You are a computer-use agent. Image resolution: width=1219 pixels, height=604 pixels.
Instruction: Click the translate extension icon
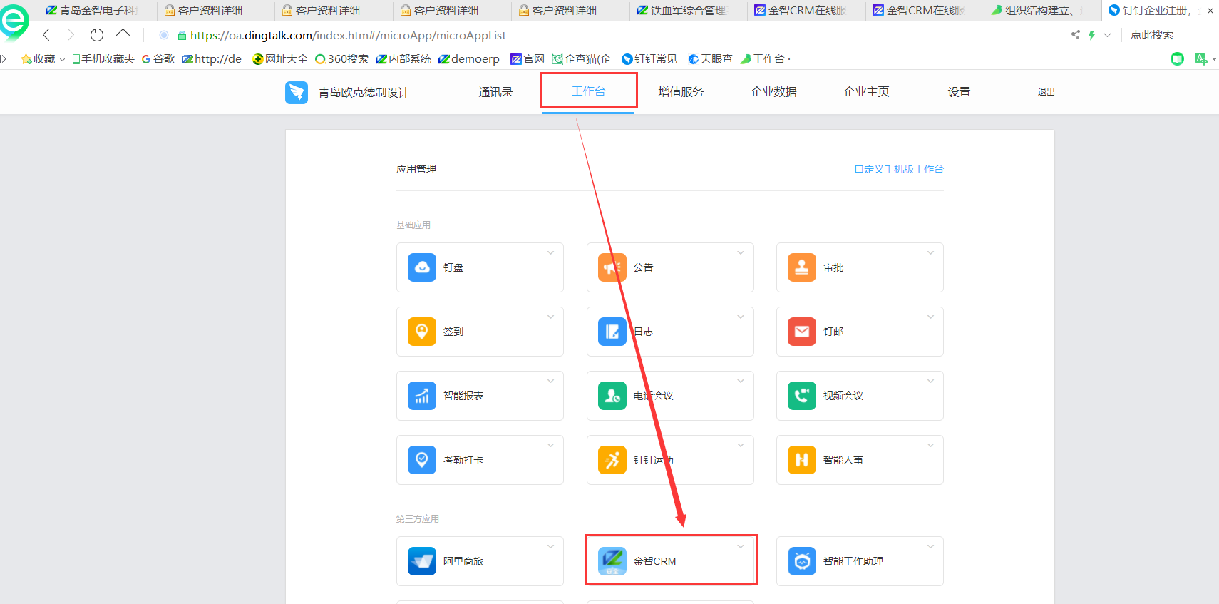1200,58
